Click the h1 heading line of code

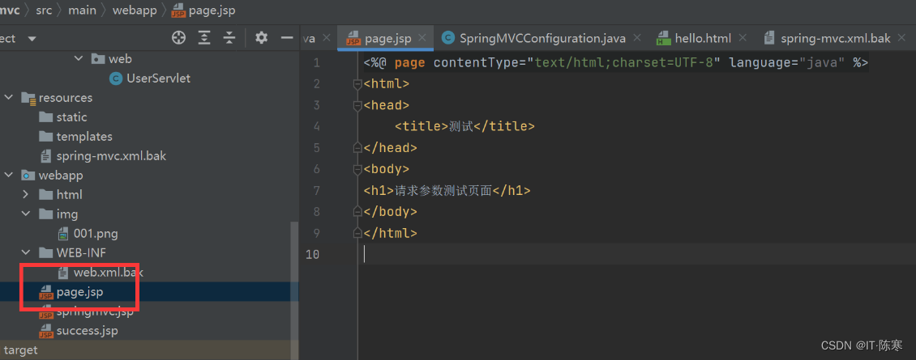447,190
